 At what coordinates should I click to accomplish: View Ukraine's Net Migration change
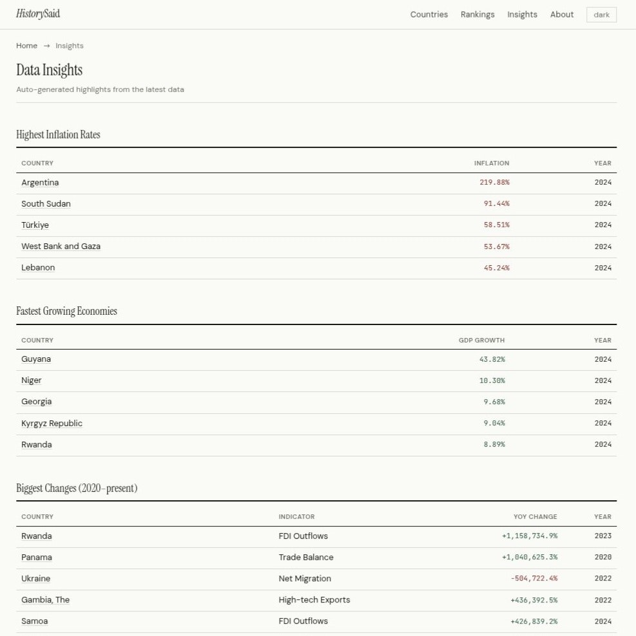(x=35, y=578)
